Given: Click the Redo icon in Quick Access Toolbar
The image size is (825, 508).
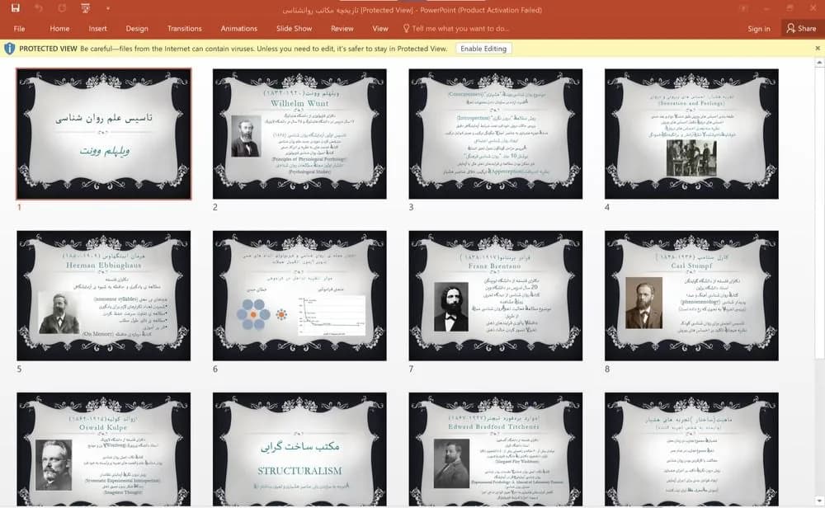Looking at the screenshot, I should coord(62,8).
